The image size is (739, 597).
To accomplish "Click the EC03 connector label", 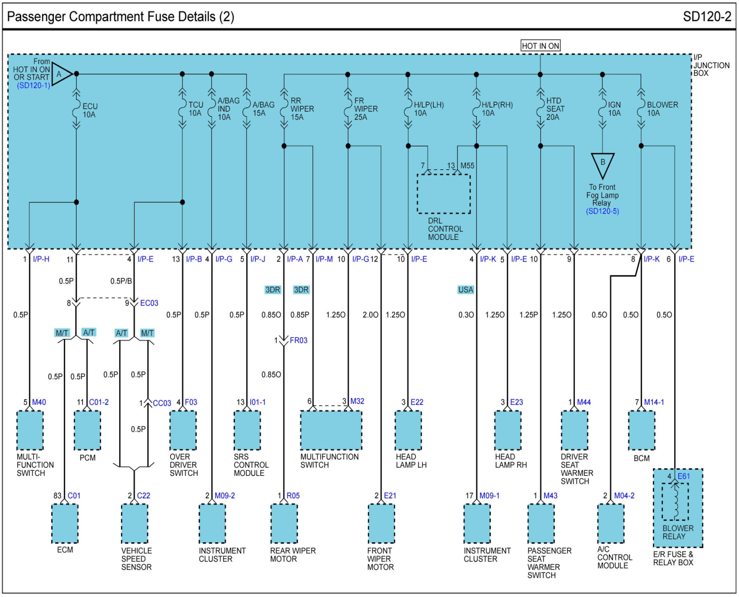I will coord(149,303).
